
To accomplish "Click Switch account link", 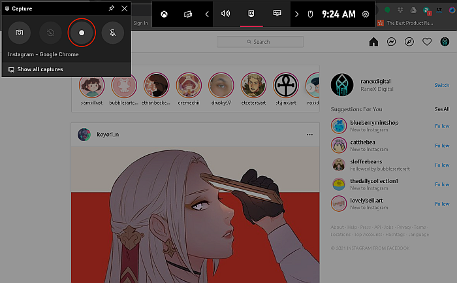I will pos(442,85).
